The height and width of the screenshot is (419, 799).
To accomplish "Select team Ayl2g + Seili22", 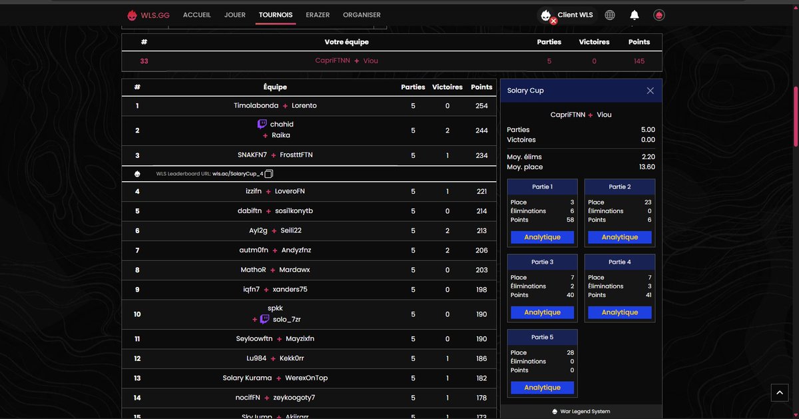I will tap(309, 230).
